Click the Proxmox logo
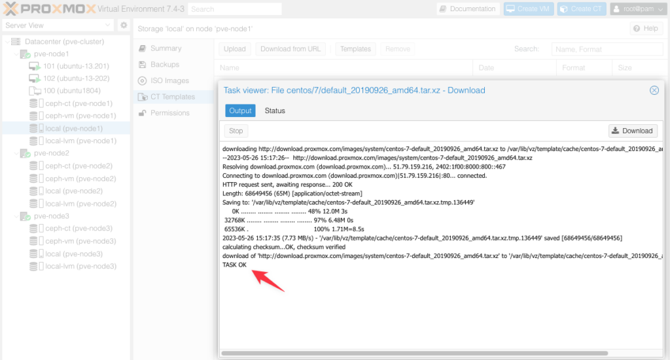 click(x=49, y=8)
